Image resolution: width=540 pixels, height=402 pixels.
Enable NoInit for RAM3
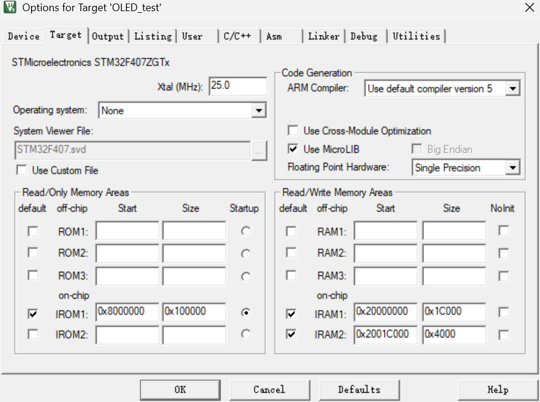504,276
